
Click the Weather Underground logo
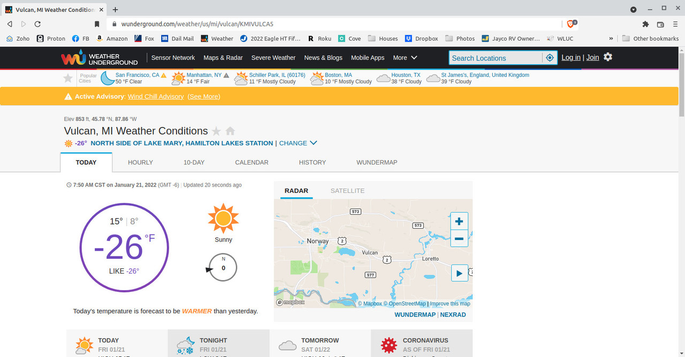[x=99, y=58]
